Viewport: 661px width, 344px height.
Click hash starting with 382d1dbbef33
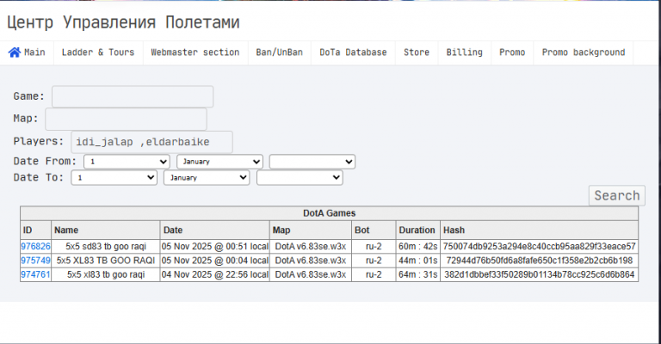coord(539,274)
